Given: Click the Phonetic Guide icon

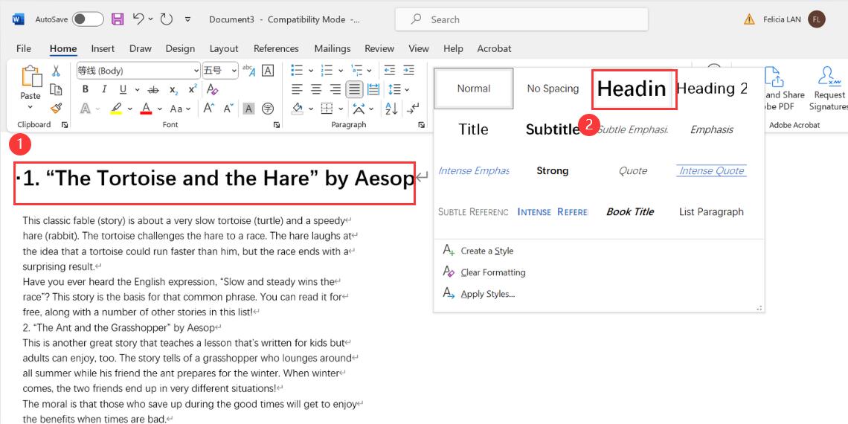Looking at the screenshot, I should [248, 71].
